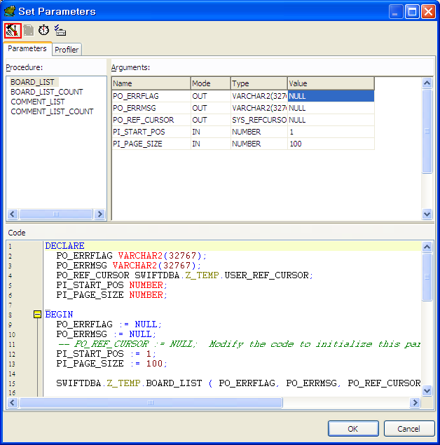
Task: Place cursor on the DECLARE keyword line
Action: pyautogui.click(x=64, y=246)
